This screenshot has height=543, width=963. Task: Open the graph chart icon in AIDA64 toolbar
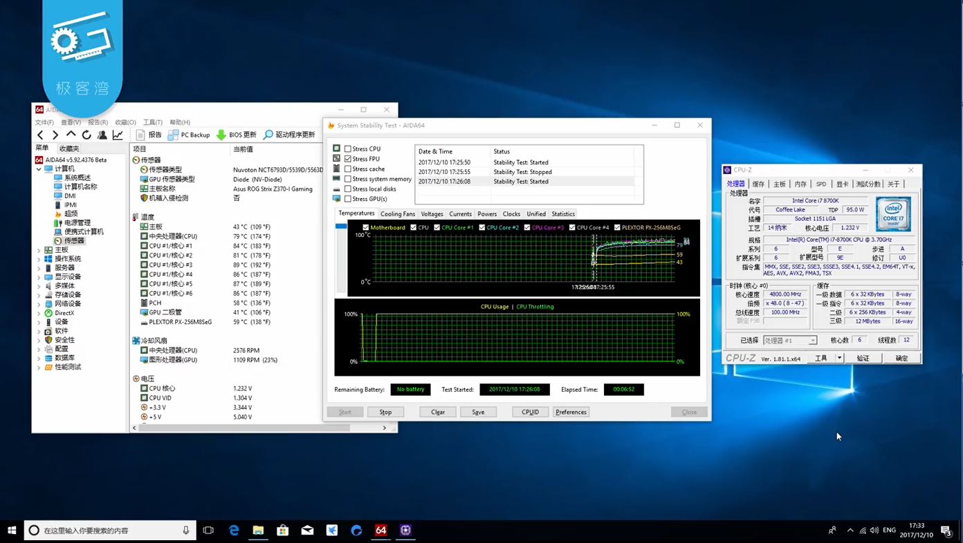pyautogui.click(x=118, y=135)
